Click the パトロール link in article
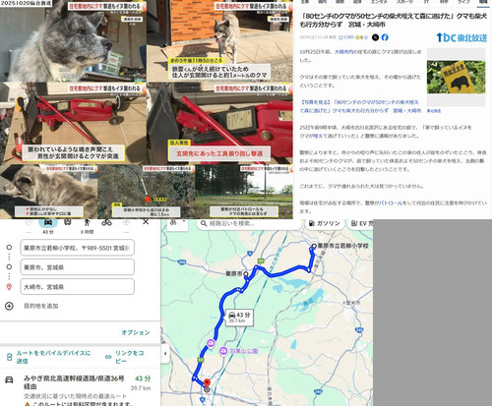492x406 pixels. pos(391,203)
